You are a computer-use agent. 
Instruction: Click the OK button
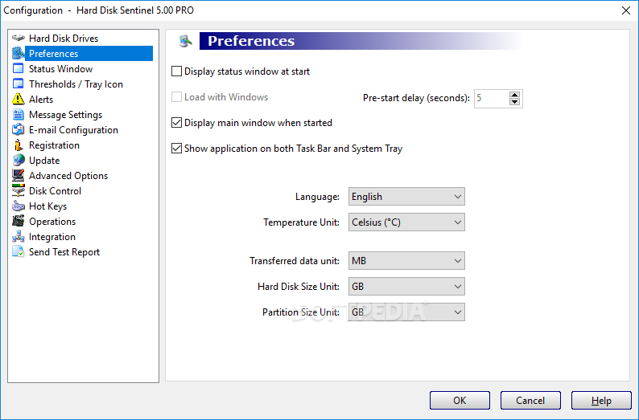[x=460, y=401]
